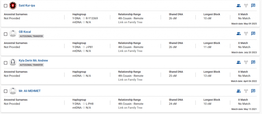The height and width of the screenshot is (114, 262).
Task: Open in-common matches icon for GB Kocal
Action: point(239,33)
